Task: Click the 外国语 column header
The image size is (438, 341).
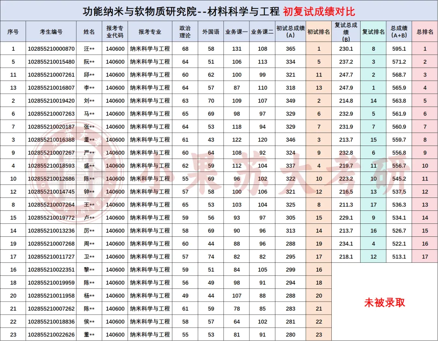Action: pos(211,32)
